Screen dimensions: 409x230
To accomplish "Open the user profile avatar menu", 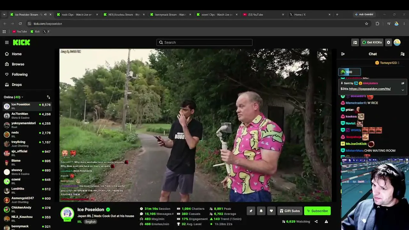I will click(397, 42).
